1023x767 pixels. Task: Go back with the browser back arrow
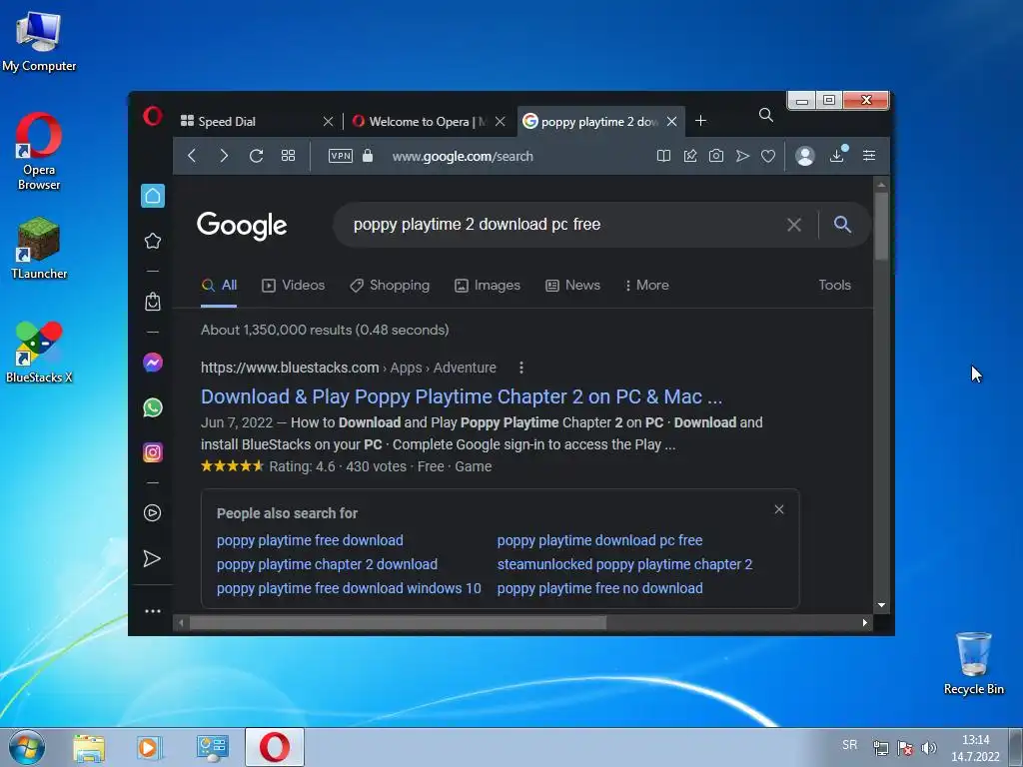(192, 156)
